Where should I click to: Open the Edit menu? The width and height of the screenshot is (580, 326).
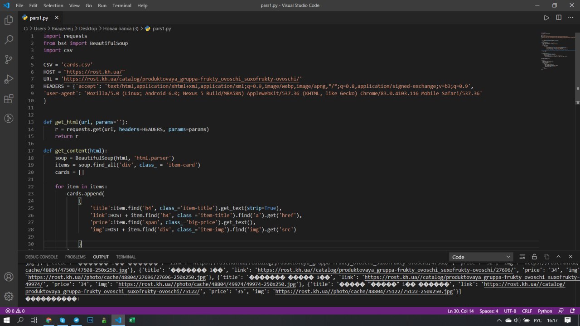(x=34, y=5)
